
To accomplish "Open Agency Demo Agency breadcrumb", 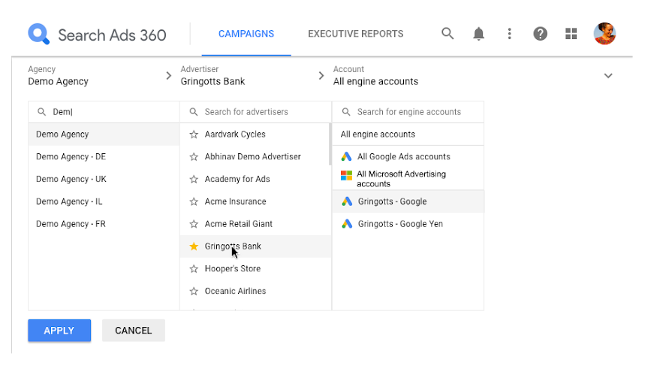I will pos(59,76).
